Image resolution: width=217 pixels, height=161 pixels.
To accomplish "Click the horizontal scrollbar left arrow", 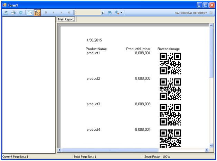I will click(x=59, y=150).
